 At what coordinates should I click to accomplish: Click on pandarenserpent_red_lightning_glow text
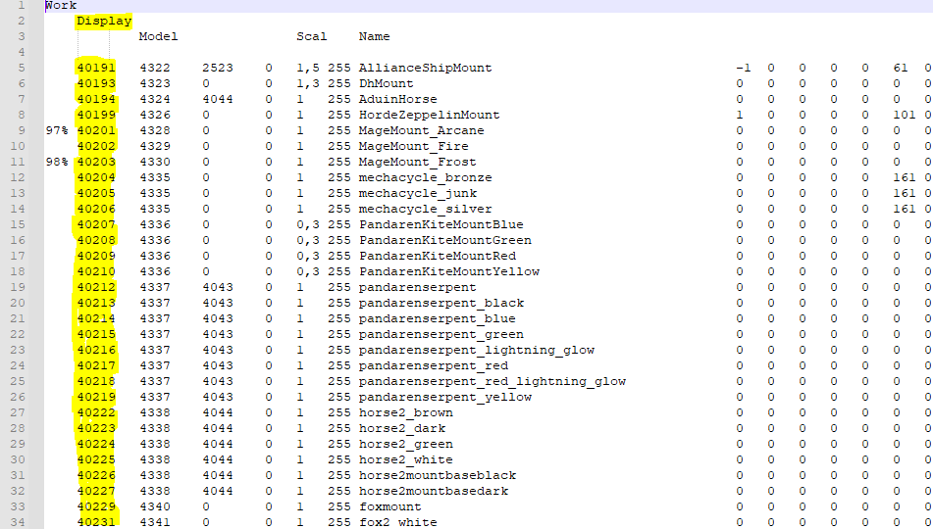coord(492,381)
